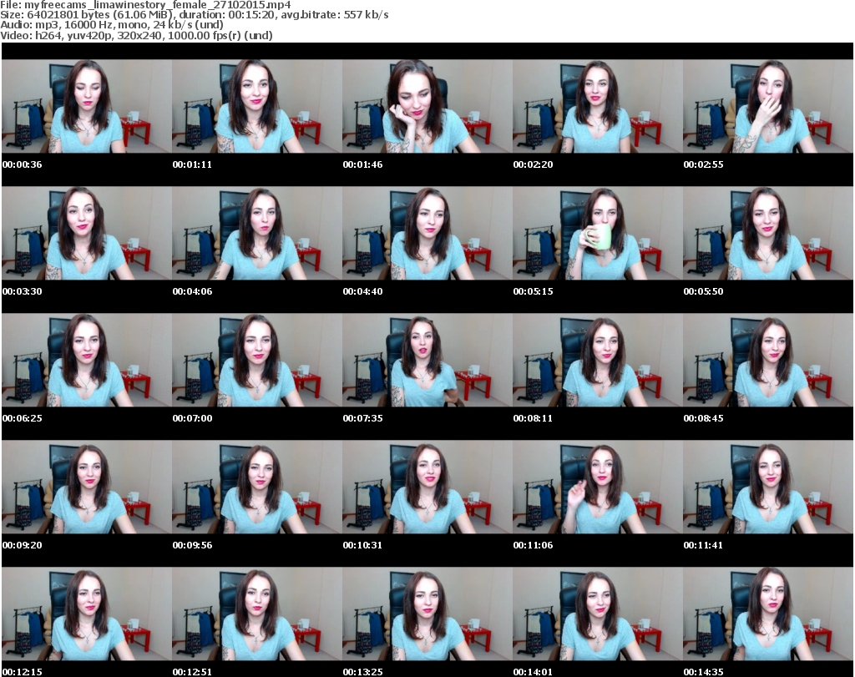Screen dimensions: 855x677
Task: Select the thumbnail frame at 00:02:20
Action: tap(598, 106)
